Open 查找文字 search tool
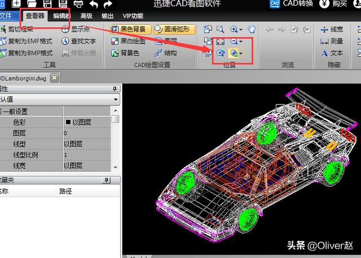This screenshot has height=258, width=361. click(78, 41)
